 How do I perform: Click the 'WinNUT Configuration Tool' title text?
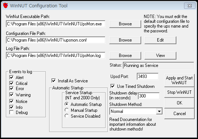tap(38, 6)
